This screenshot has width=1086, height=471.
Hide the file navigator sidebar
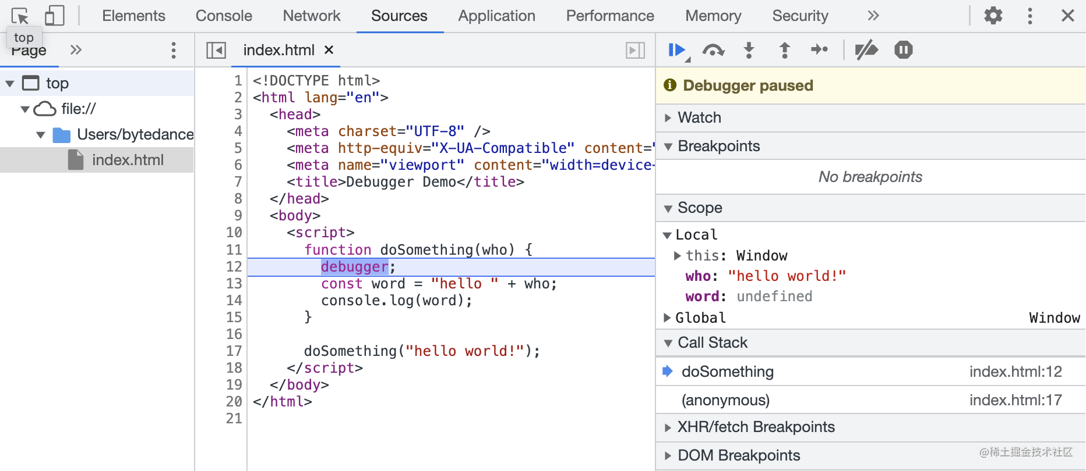click(x=216, y=51)
